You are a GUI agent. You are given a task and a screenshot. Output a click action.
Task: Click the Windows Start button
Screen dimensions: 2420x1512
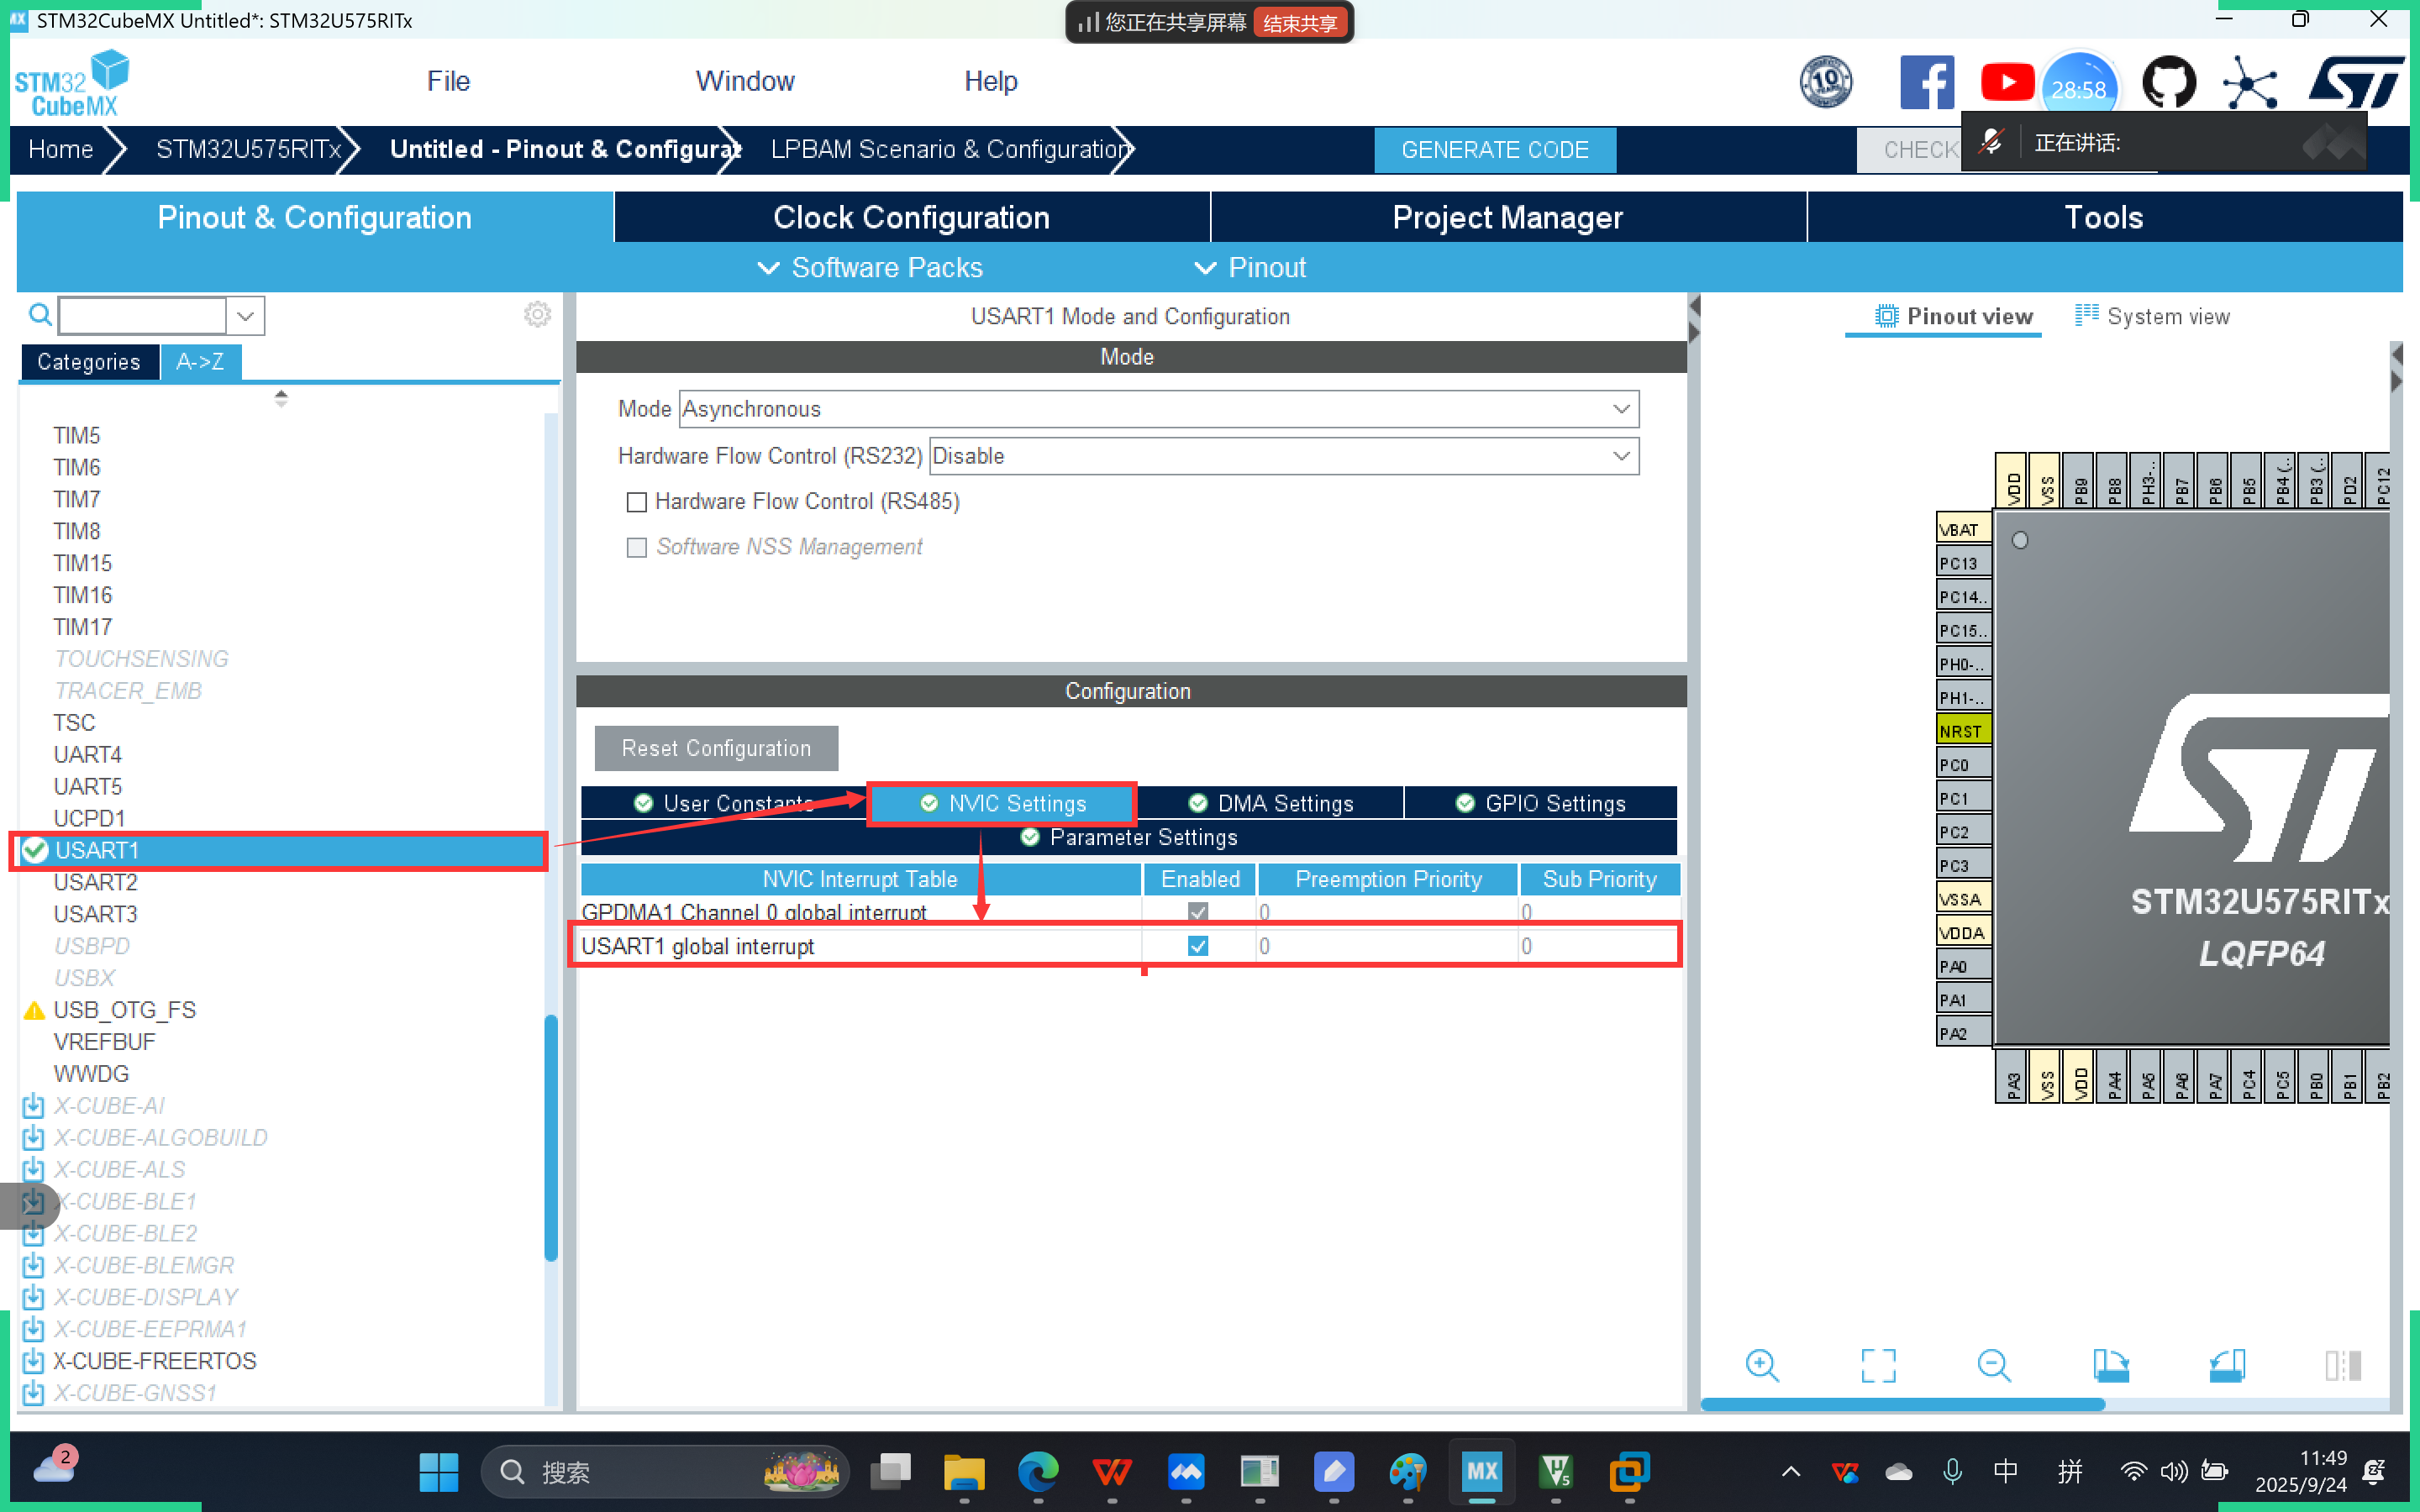pos(438,1472)
